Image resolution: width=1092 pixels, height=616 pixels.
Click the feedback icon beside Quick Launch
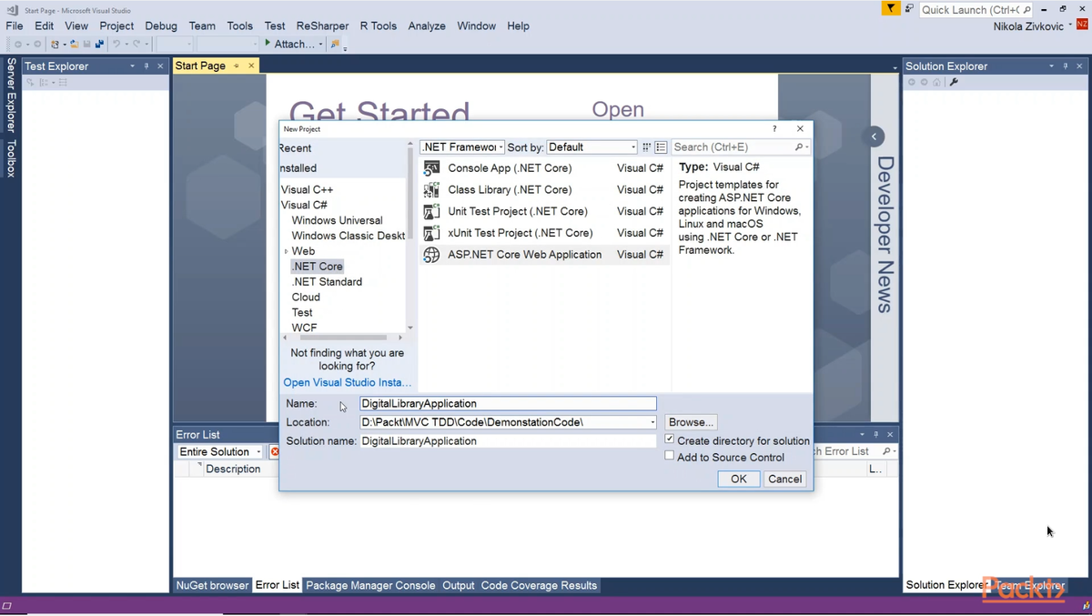909,8
